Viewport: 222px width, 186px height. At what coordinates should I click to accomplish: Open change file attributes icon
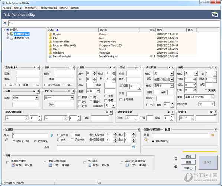[13, 165]
